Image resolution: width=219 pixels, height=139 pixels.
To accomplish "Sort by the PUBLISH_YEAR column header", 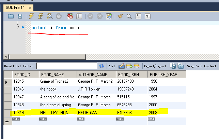I will [167, 74].
